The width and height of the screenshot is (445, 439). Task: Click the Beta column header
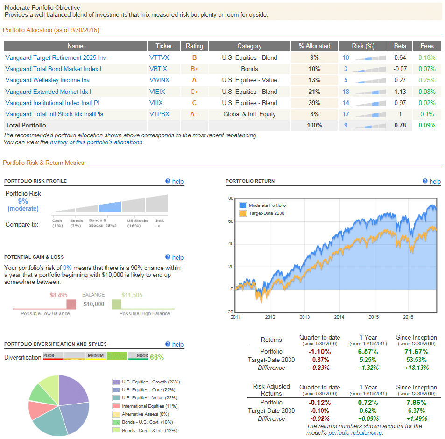click(x=400, y=46)
